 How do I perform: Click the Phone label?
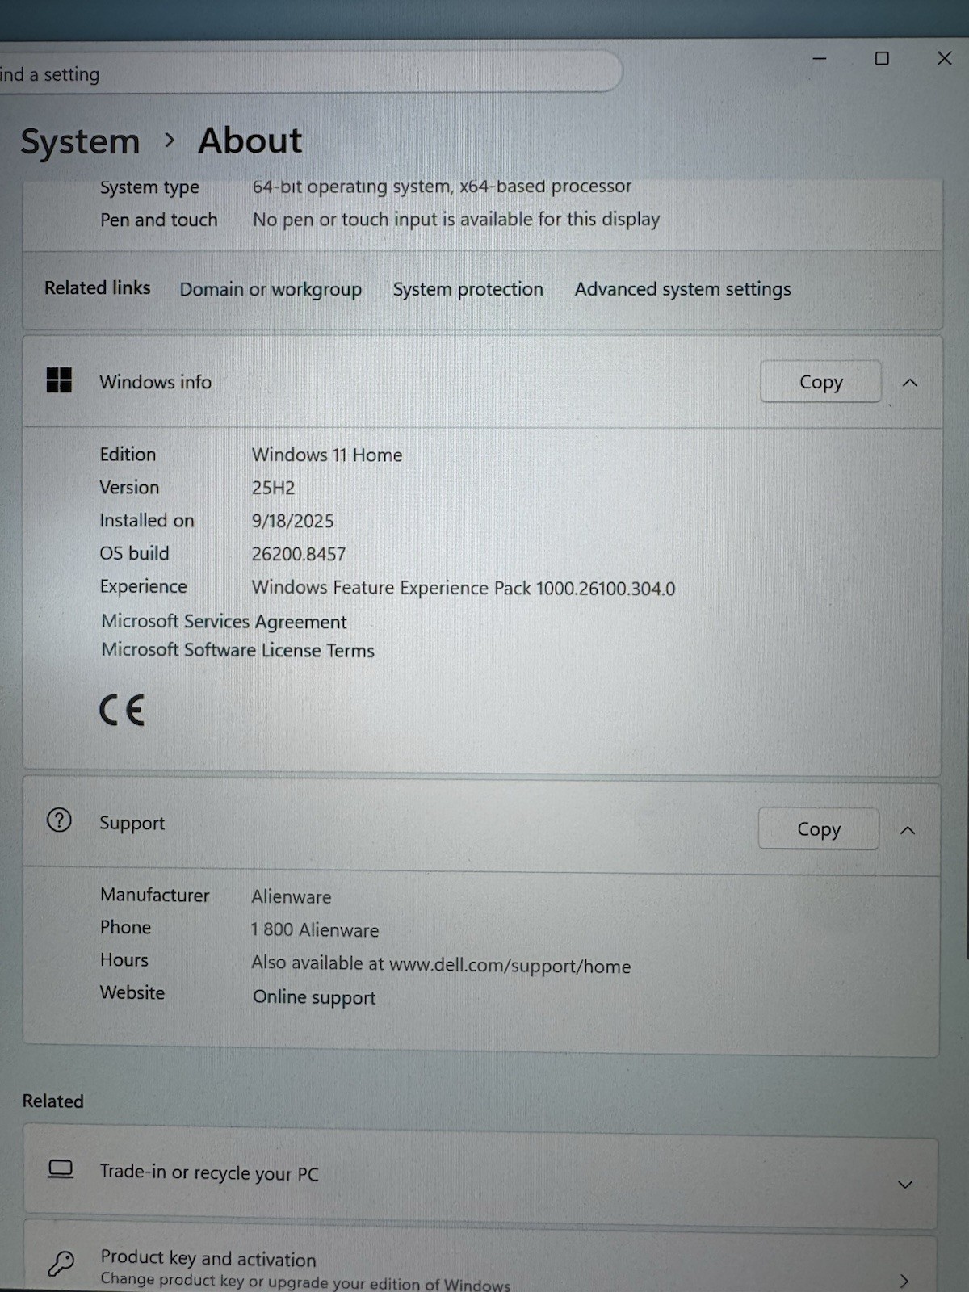pos(125,927)
